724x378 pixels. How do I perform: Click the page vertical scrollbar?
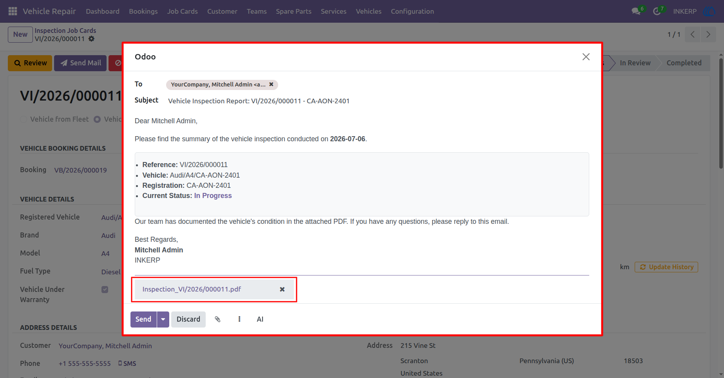coord(721,113)
